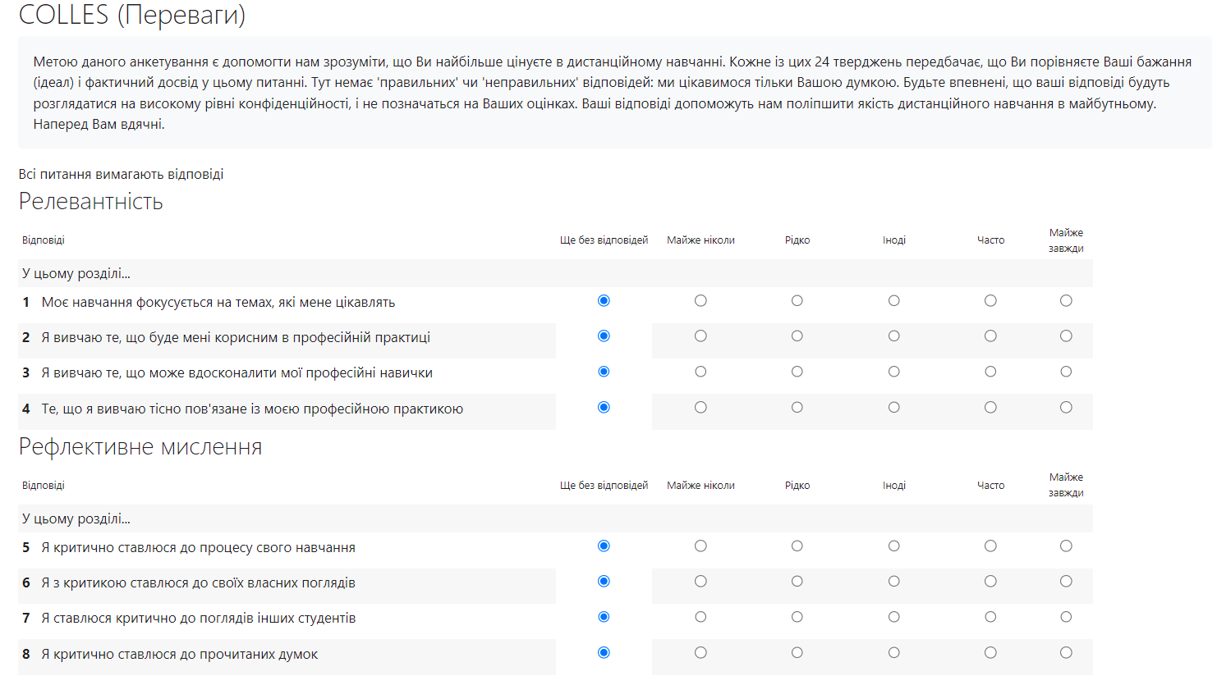1217x676 pixels.
Task: Mark 'Ще без відповідей' for question 3
Action: click(604, 372)
